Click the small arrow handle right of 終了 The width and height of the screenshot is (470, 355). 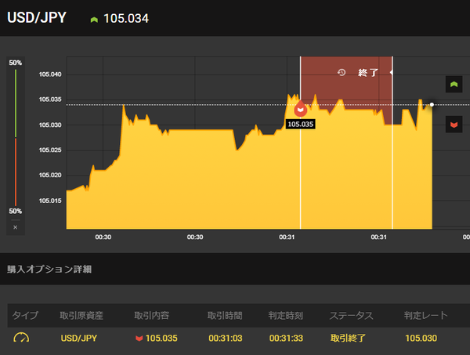(391, 72)
